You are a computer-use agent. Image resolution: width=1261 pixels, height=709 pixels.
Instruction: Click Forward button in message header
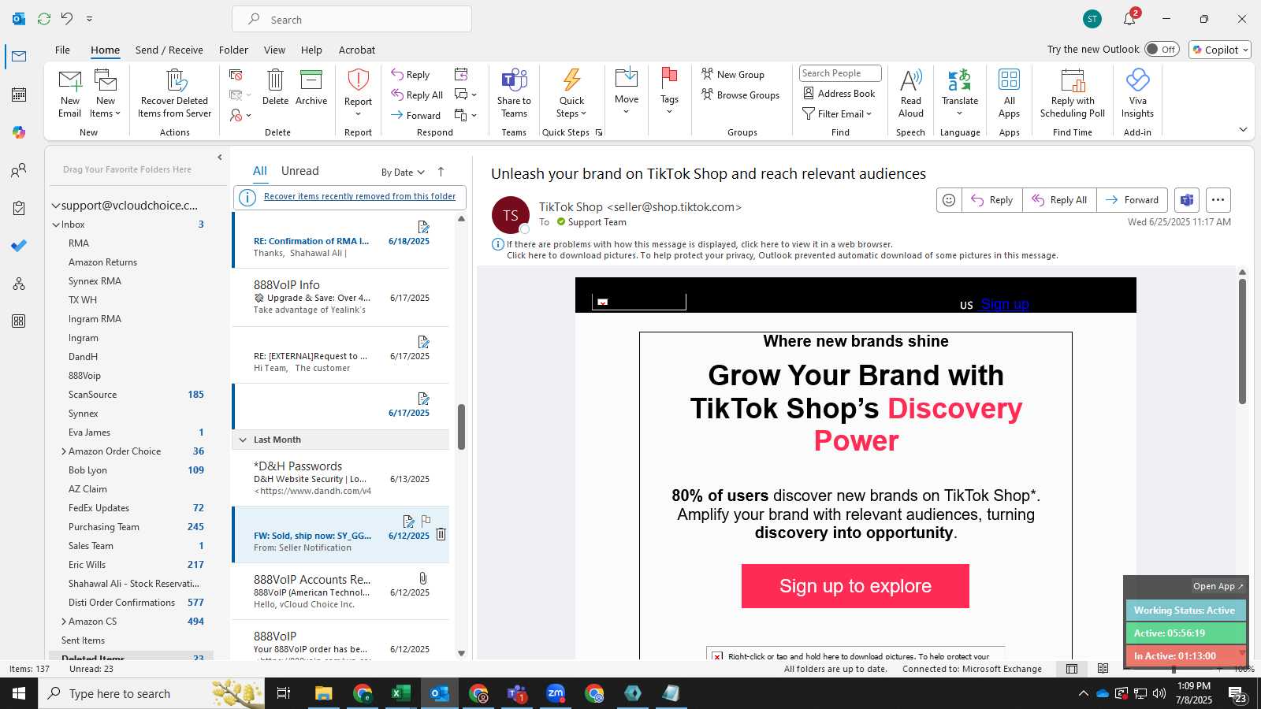pos(1132,200)
